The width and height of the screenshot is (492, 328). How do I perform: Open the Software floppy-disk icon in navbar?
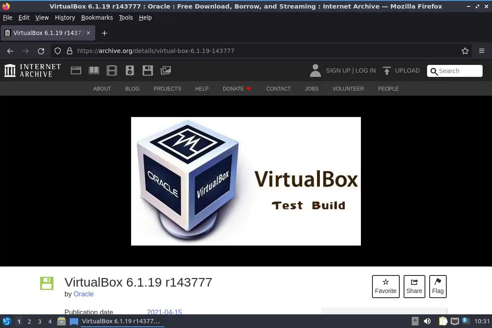[x=147, y=70]
